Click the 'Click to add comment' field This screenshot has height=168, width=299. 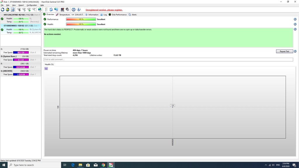168,60
